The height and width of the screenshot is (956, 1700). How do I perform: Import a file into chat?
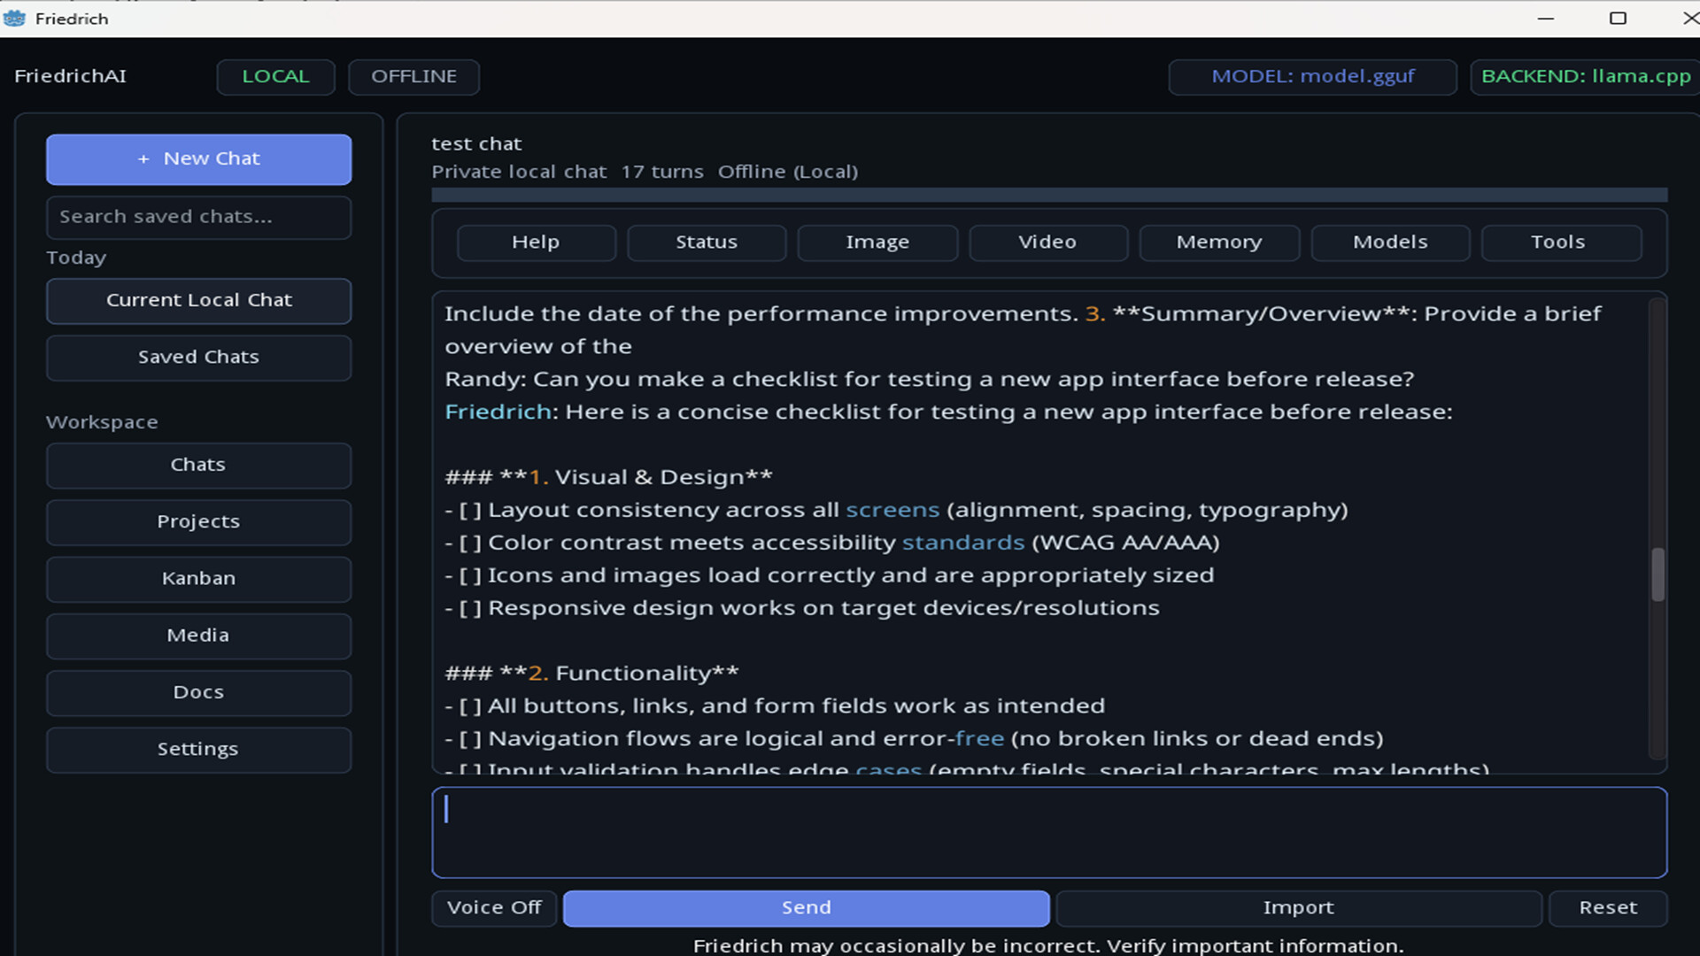point(1299,908)
